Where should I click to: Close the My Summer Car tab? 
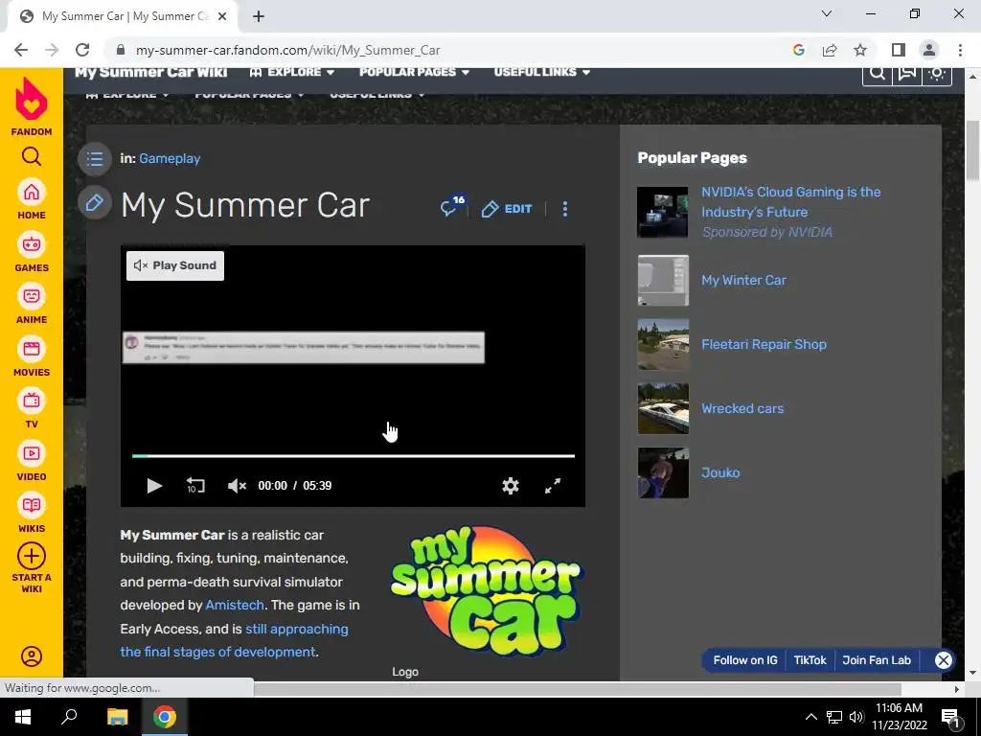tap(222, 16)
